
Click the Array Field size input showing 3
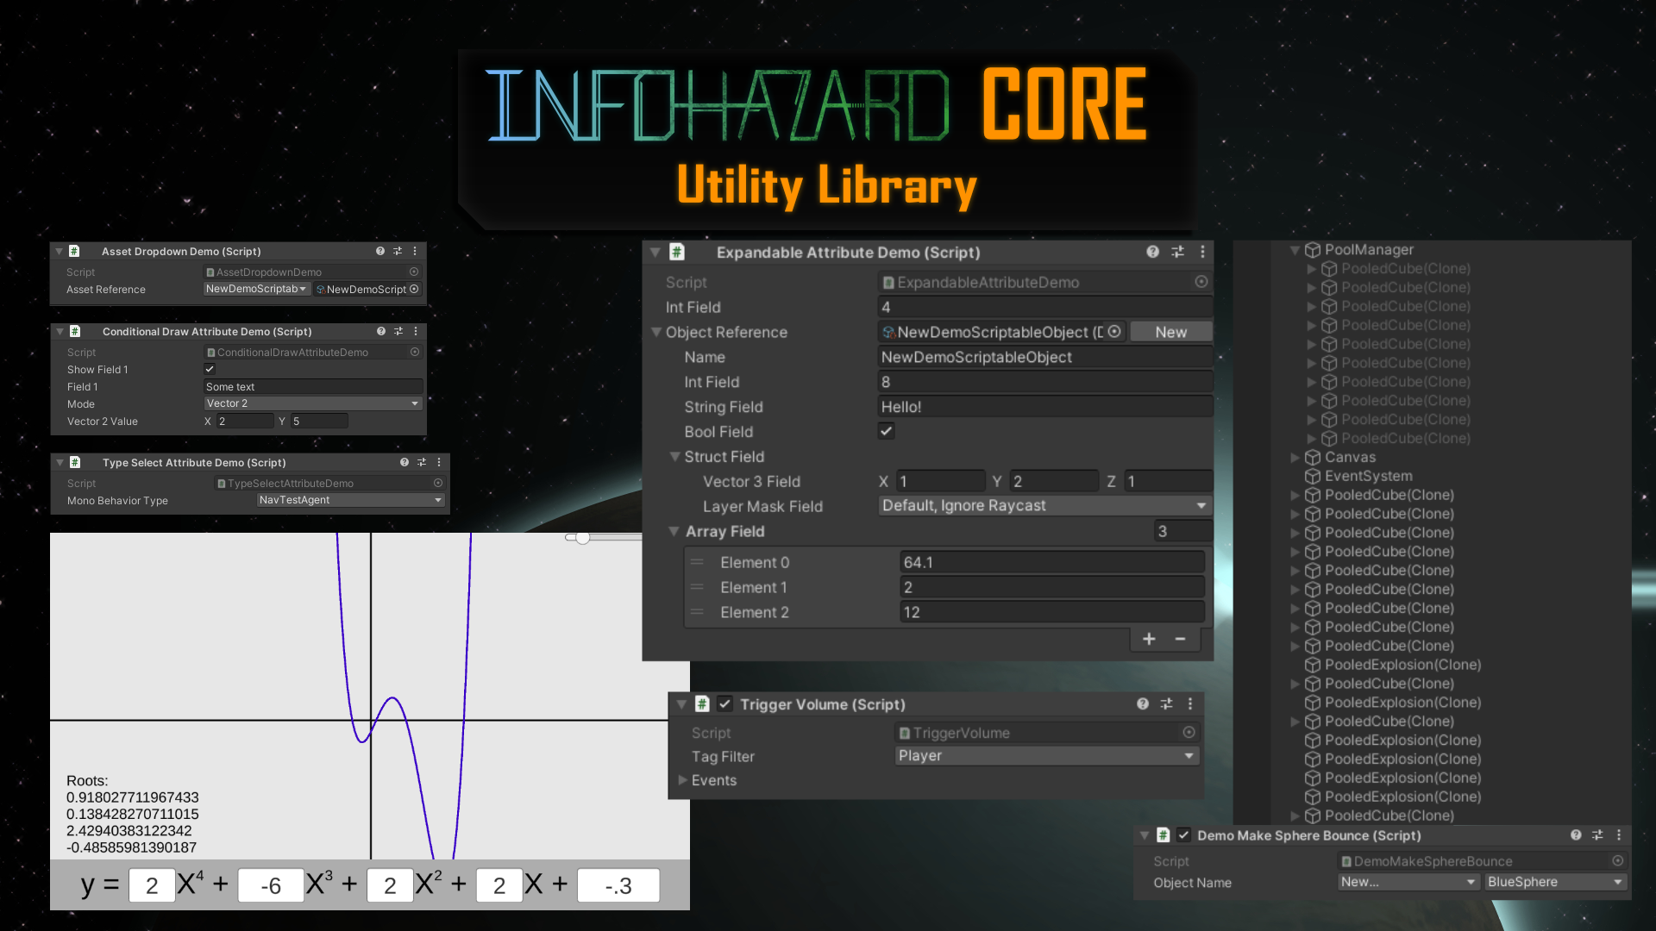1182,531
